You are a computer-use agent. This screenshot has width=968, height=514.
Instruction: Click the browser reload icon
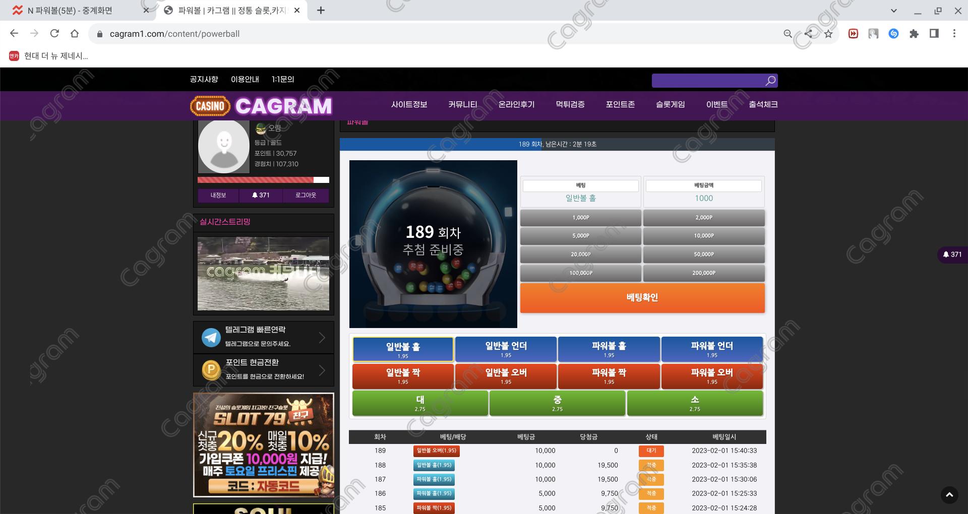(54, 34)
